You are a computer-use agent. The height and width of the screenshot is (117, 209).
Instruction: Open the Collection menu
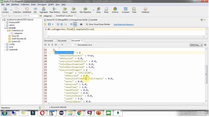[25, 5]
